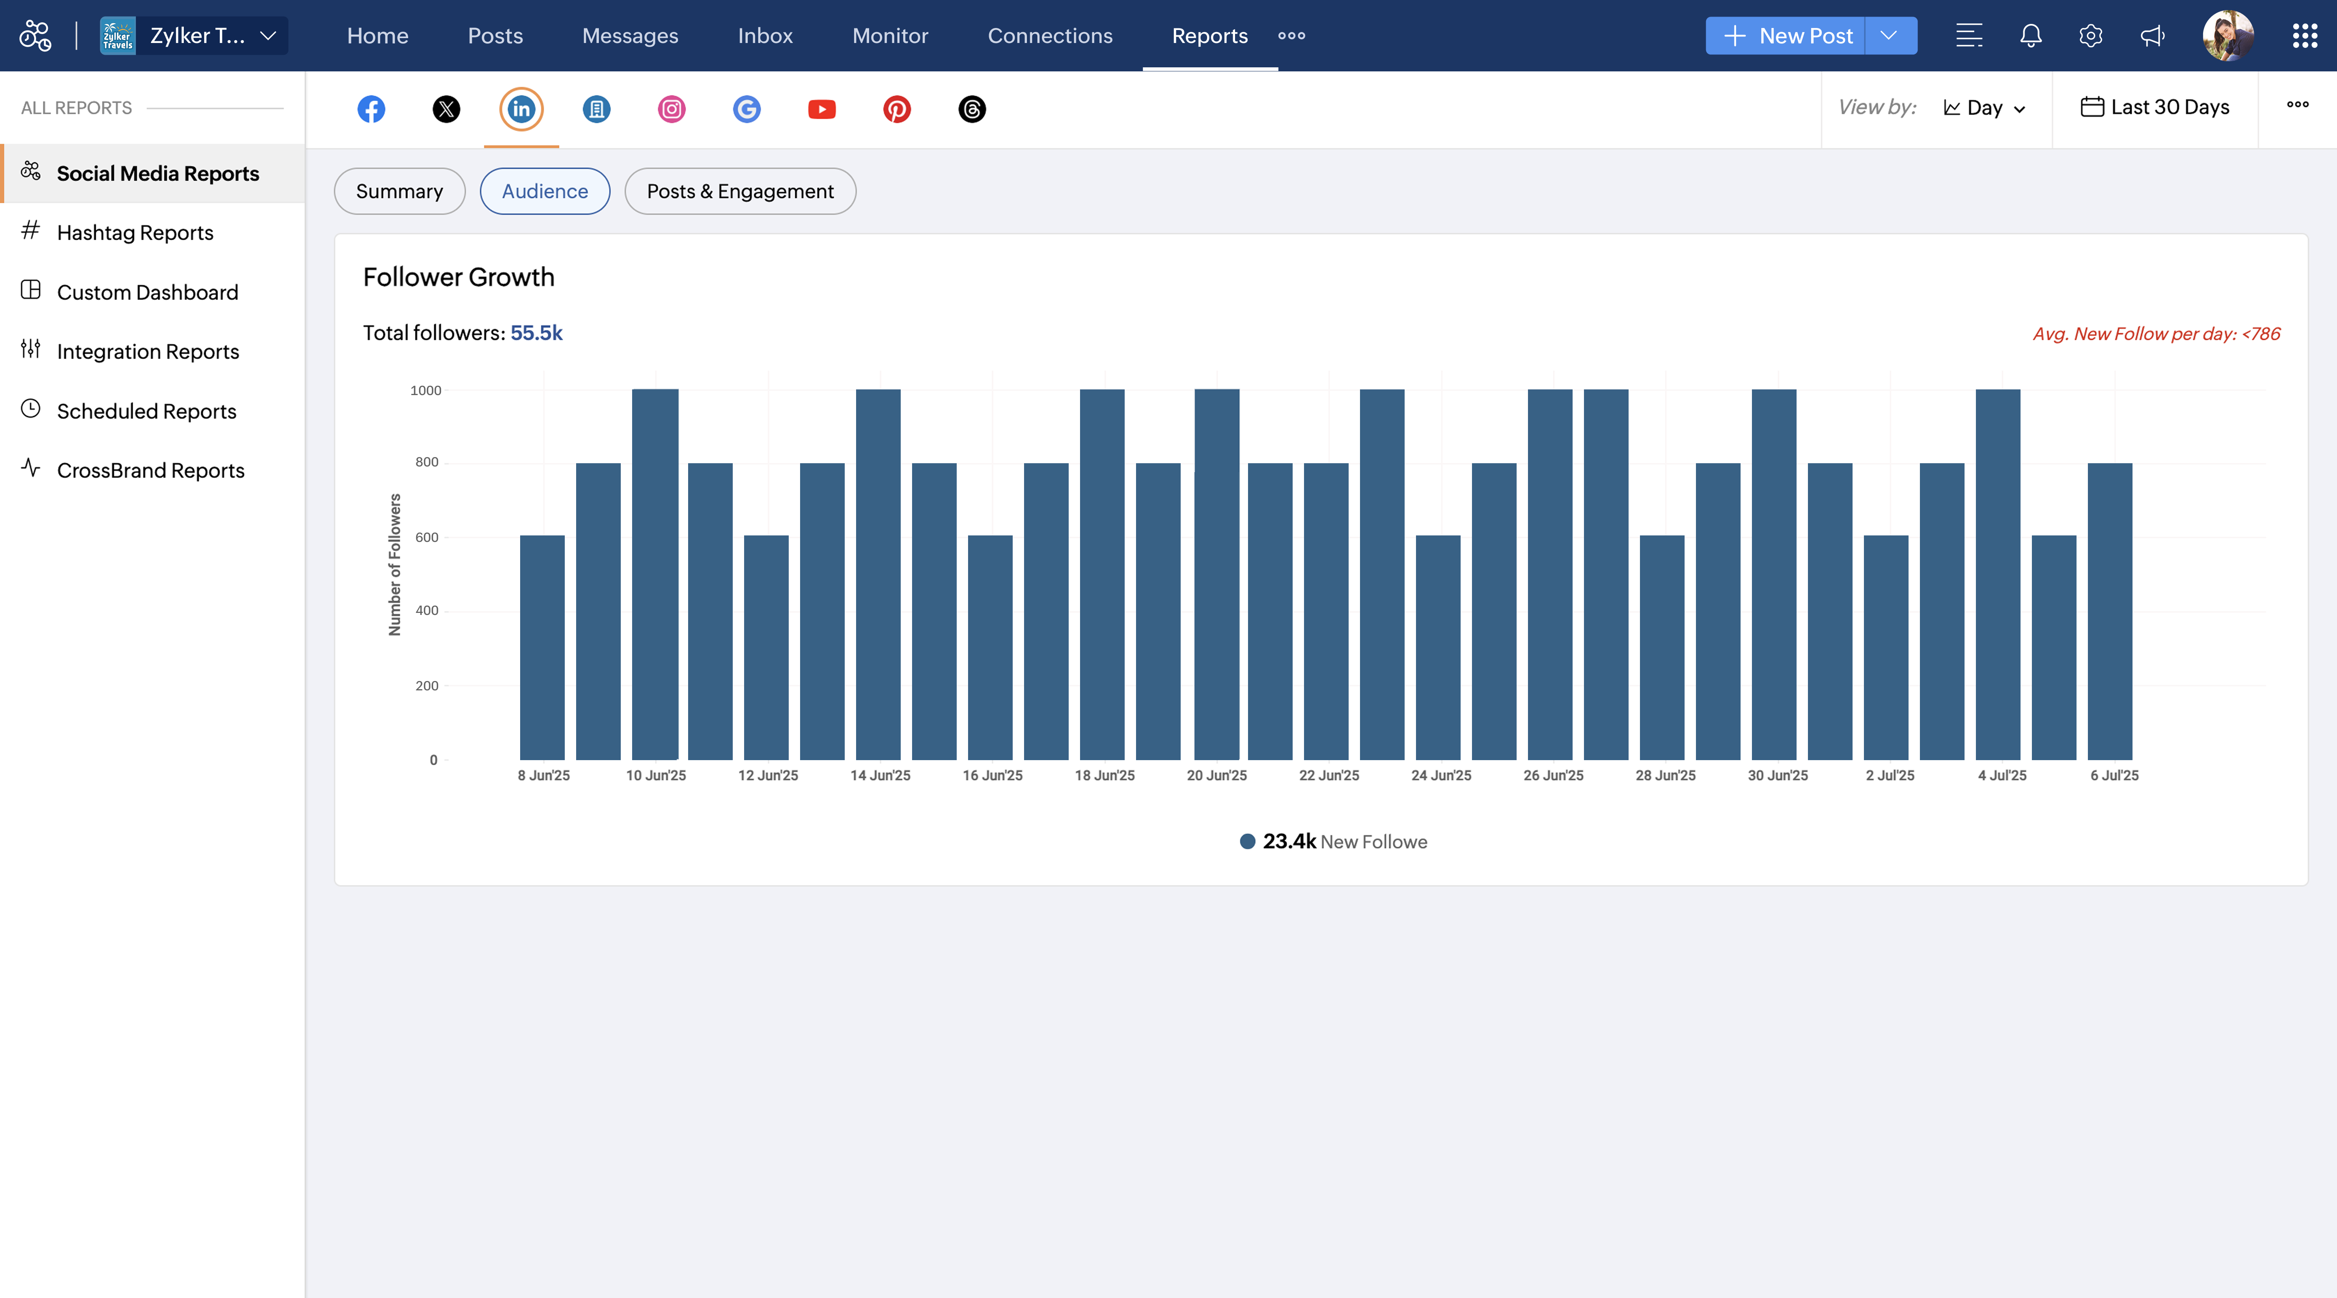Open the notifications bell
Image resolution: width=2337 pixels, height=1298 pixels.
tap(2031, 35)
